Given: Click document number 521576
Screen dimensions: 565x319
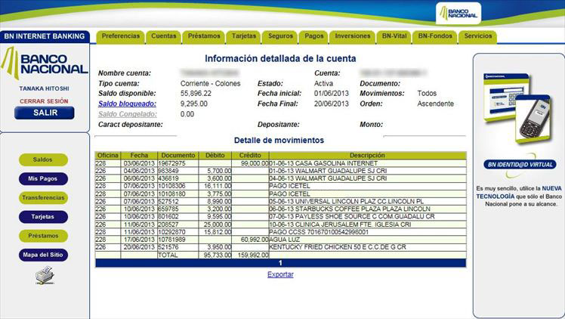Looking at the screenshot, I should tap(168, 247).
